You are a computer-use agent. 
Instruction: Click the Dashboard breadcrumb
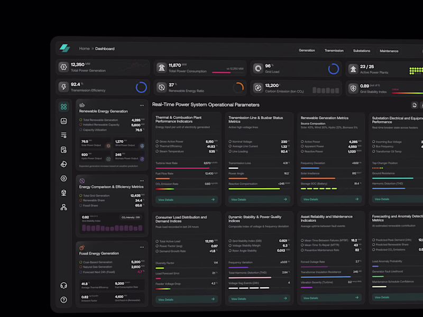tap(105, 49)
